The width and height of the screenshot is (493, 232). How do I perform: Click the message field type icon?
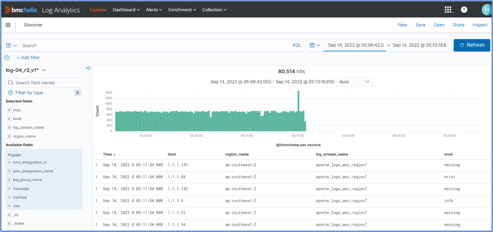[x=9, y=188]
